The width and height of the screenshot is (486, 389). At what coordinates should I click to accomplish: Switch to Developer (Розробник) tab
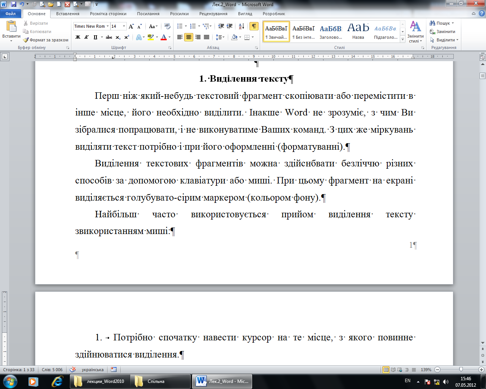click(274, 14)
